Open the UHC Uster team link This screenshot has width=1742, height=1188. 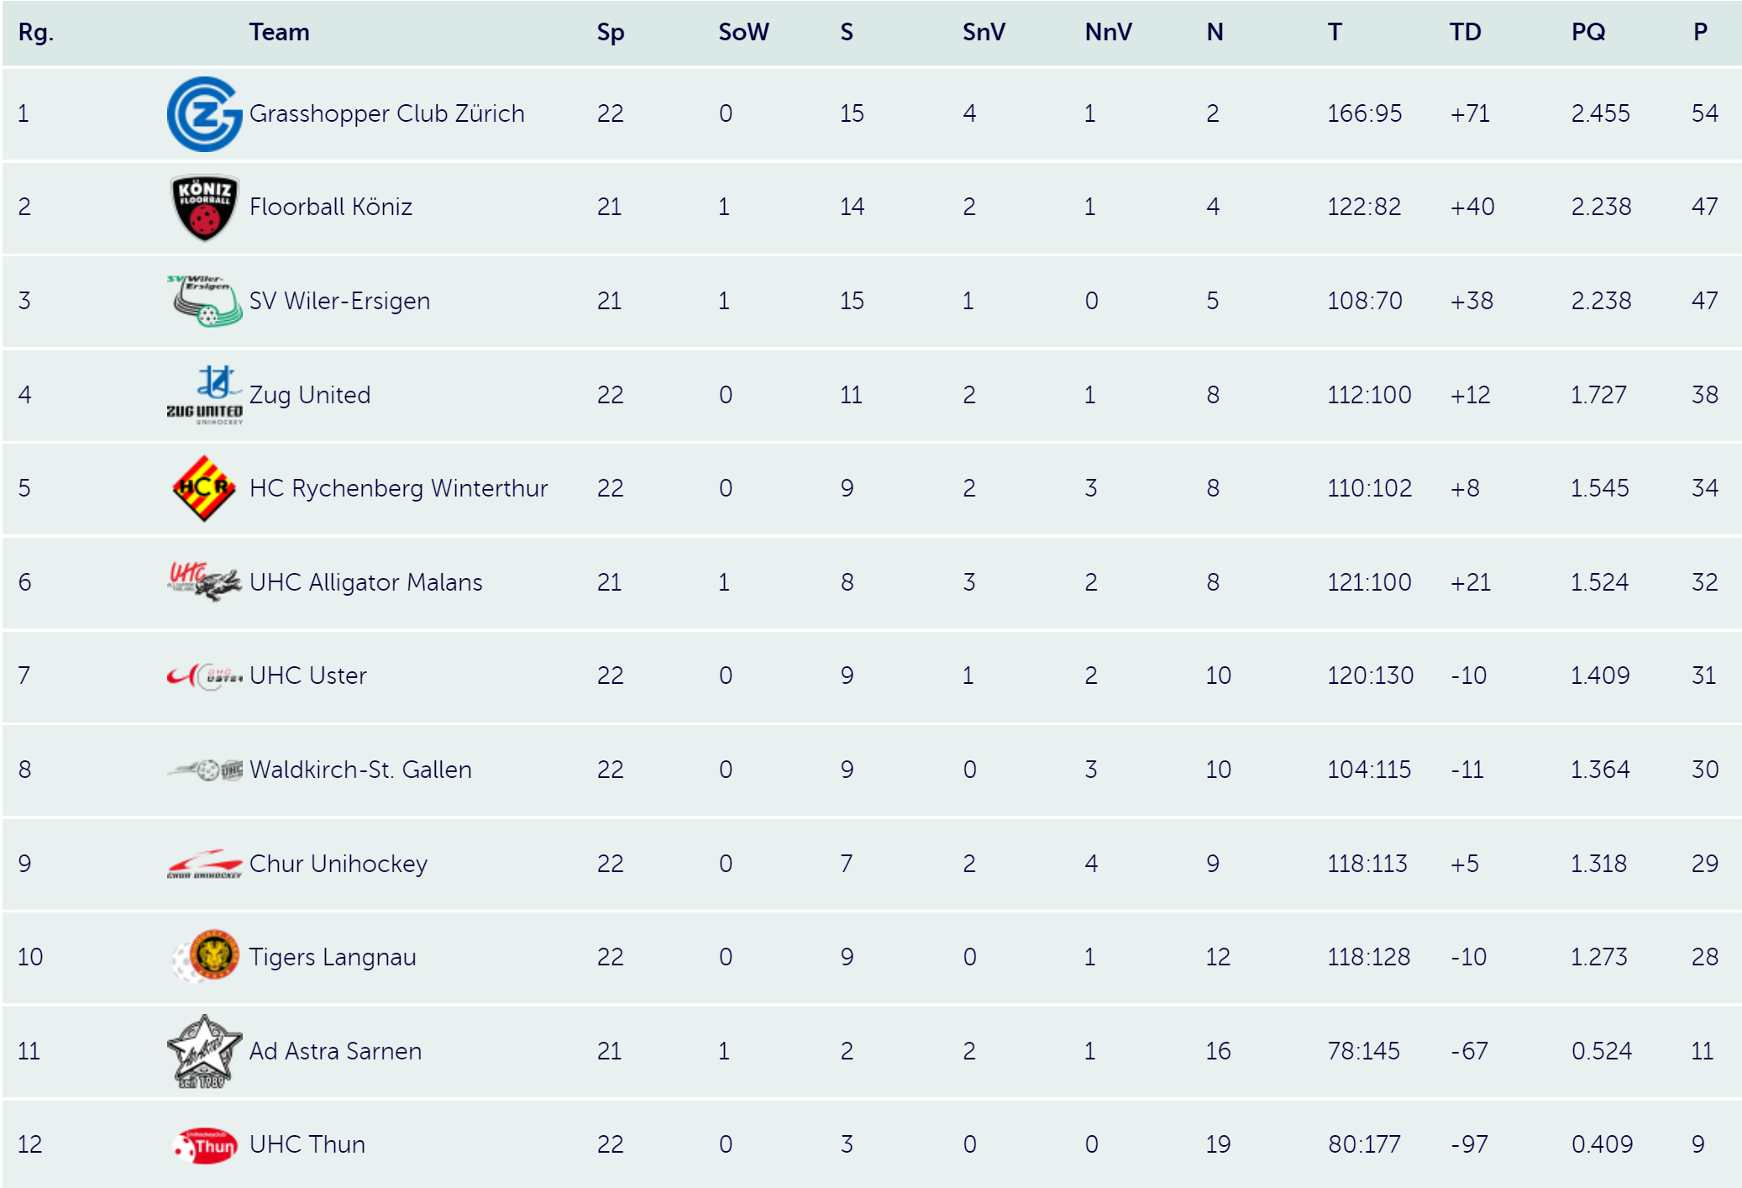click(308, 675)
